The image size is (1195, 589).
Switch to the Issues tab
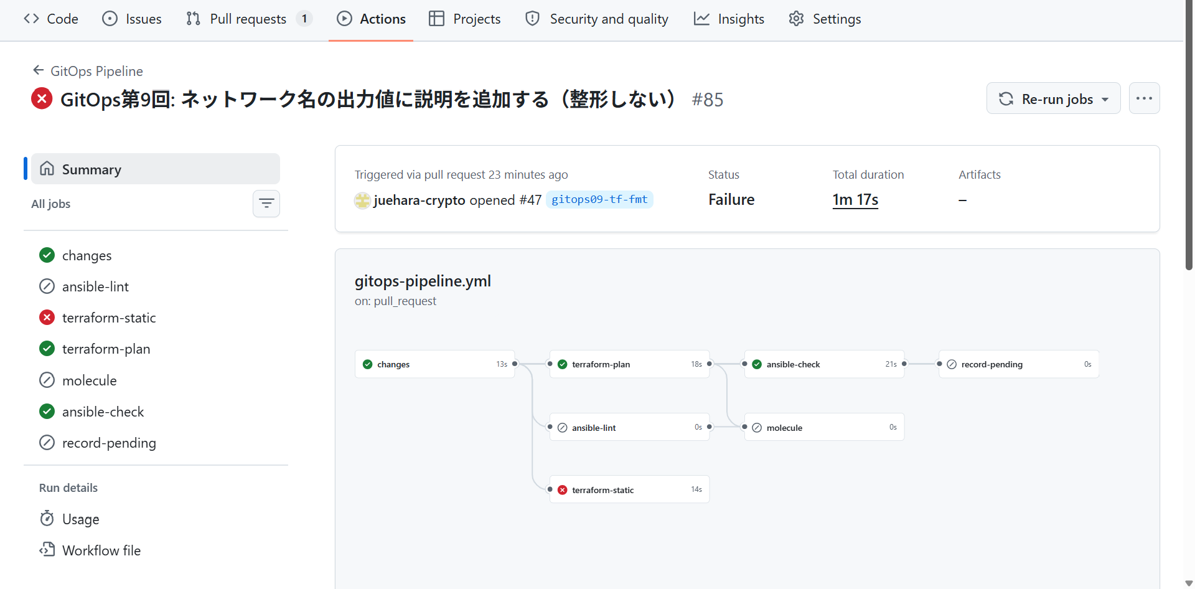(x=132, y=19)
